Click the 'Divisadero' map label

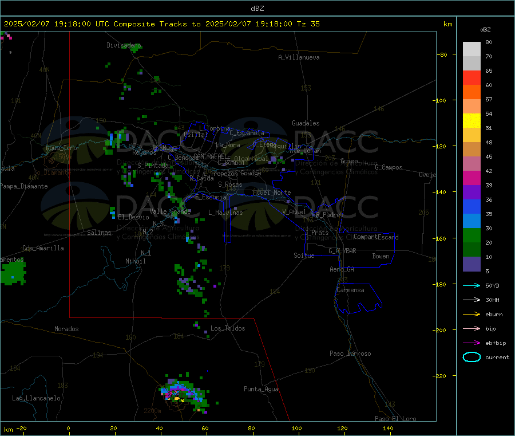124,45
